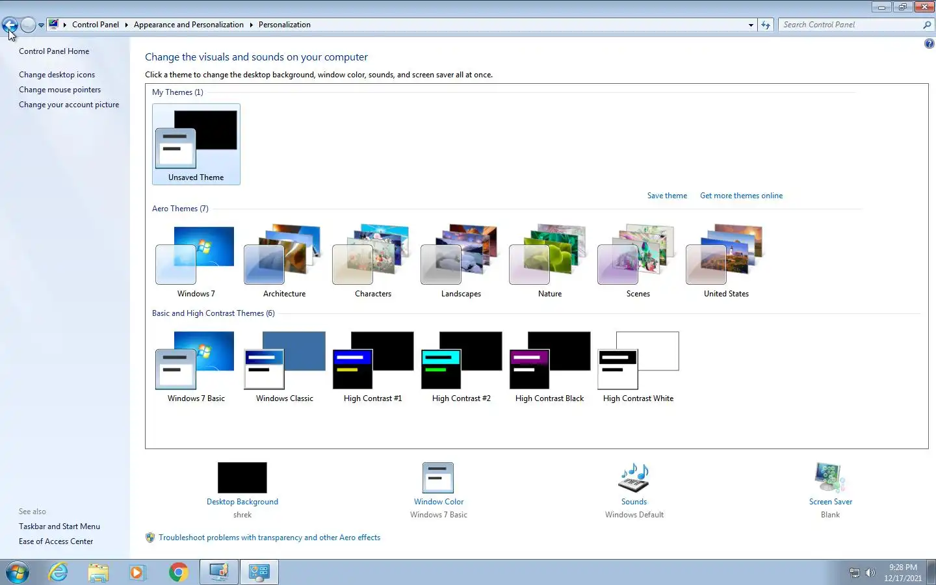This screenshot has height=585, width=936.
Task: Expand arrow after Appearance and Personalization
Action: [x=251, y=25]
